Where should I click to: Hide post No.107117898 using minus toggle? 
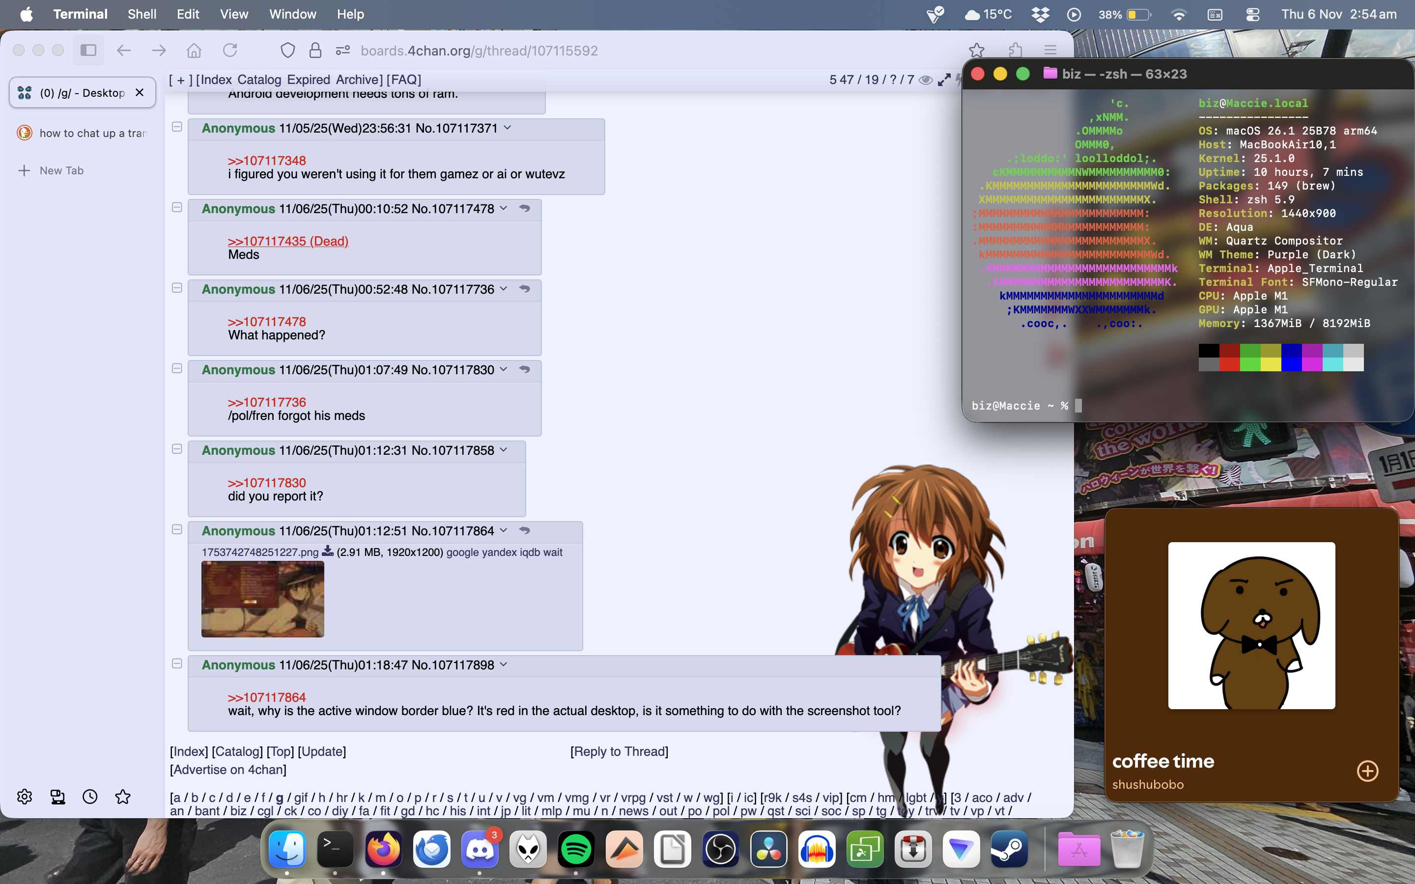(177, 663)
